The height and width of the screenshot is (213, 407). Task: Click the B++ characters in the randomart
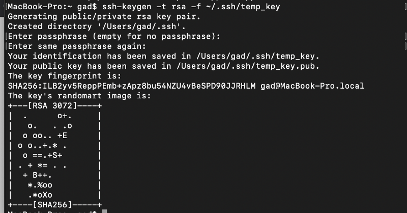[x=42, y=175]
